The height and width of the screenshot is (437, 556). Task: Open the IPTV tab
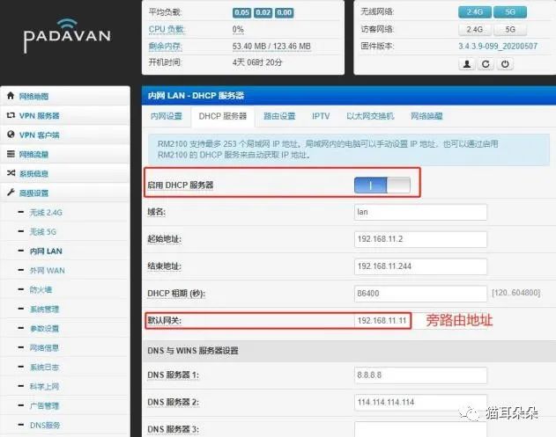point(321,116)
